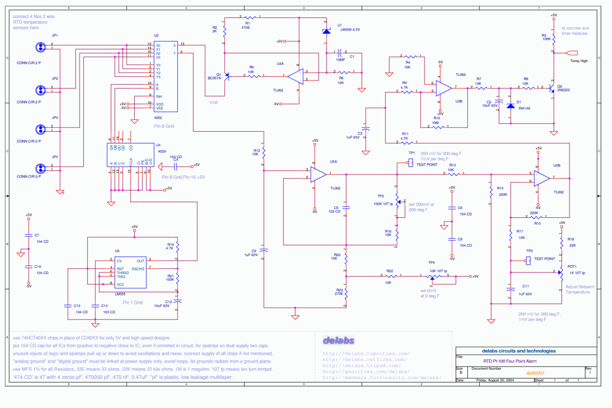
Task: Open the members.fortunecity.com/delabs link
Action: coord(382,377)
